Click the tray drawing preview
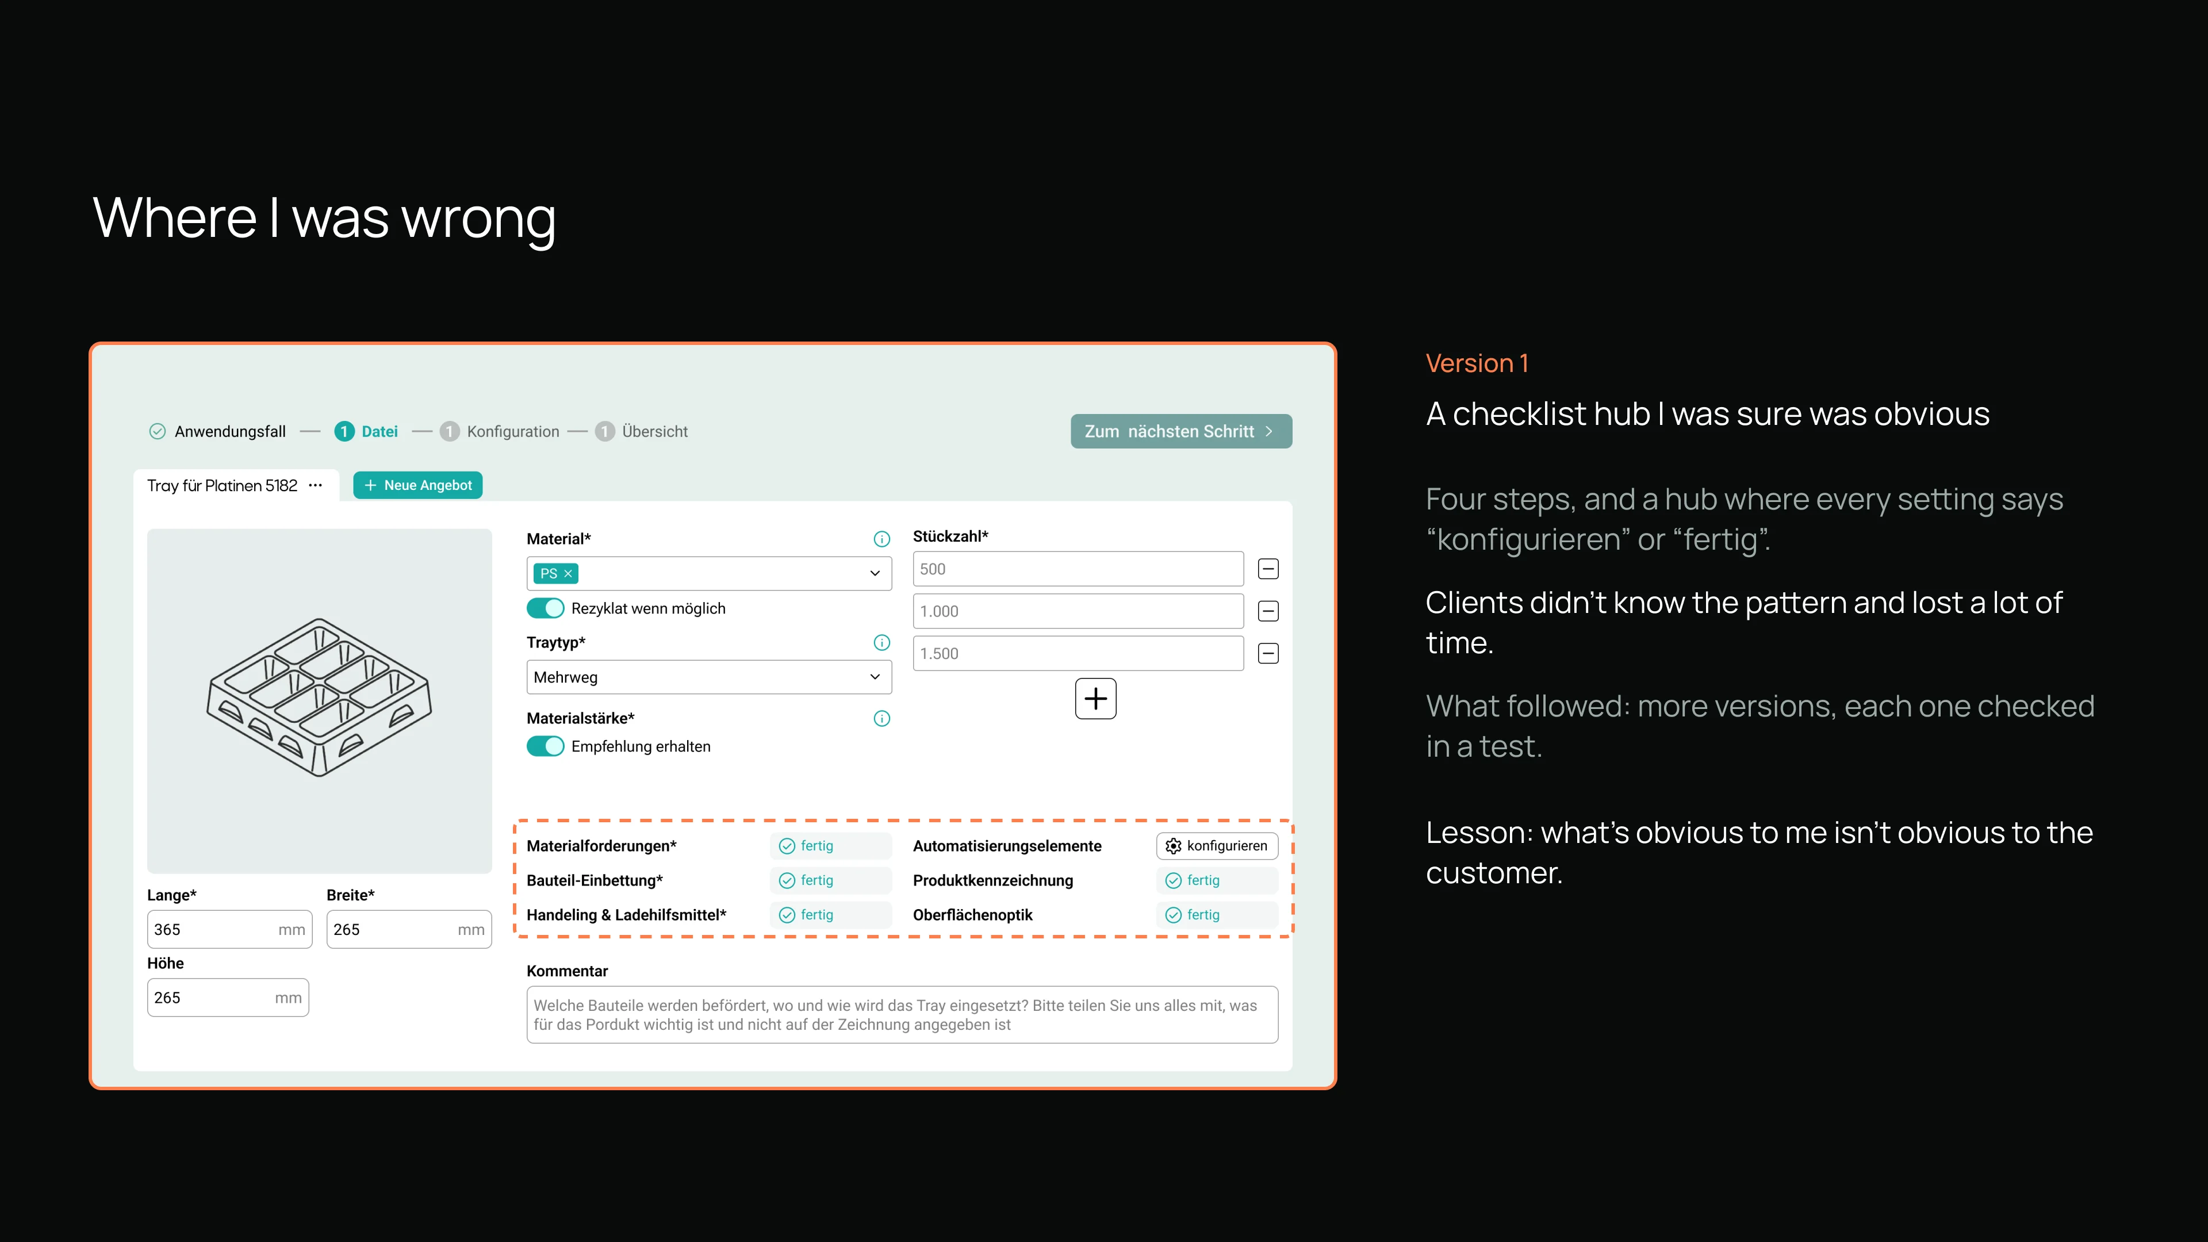Image resolution: width=2208 pixels, height=1242 pixels. point(320,701)
